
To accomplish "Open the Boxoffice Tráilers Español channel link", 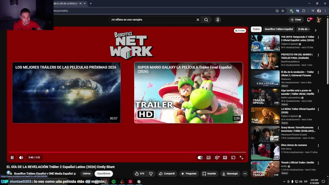I will point(43,174).
